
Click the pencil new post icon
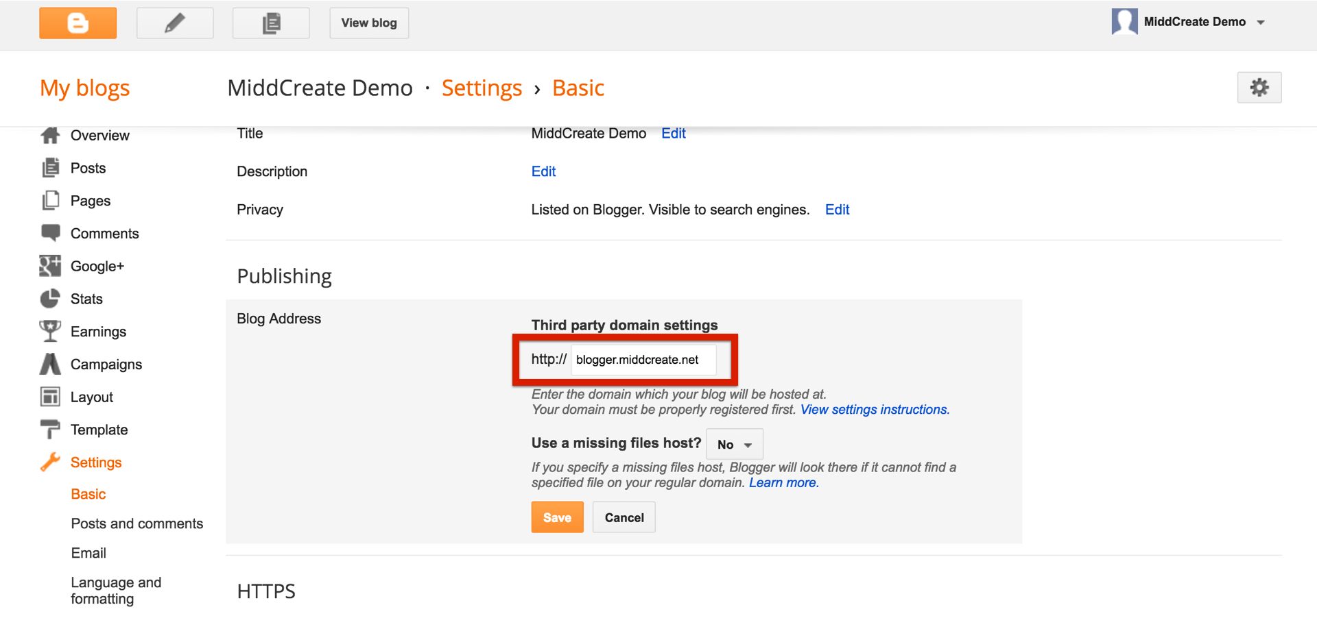(175, 23)
